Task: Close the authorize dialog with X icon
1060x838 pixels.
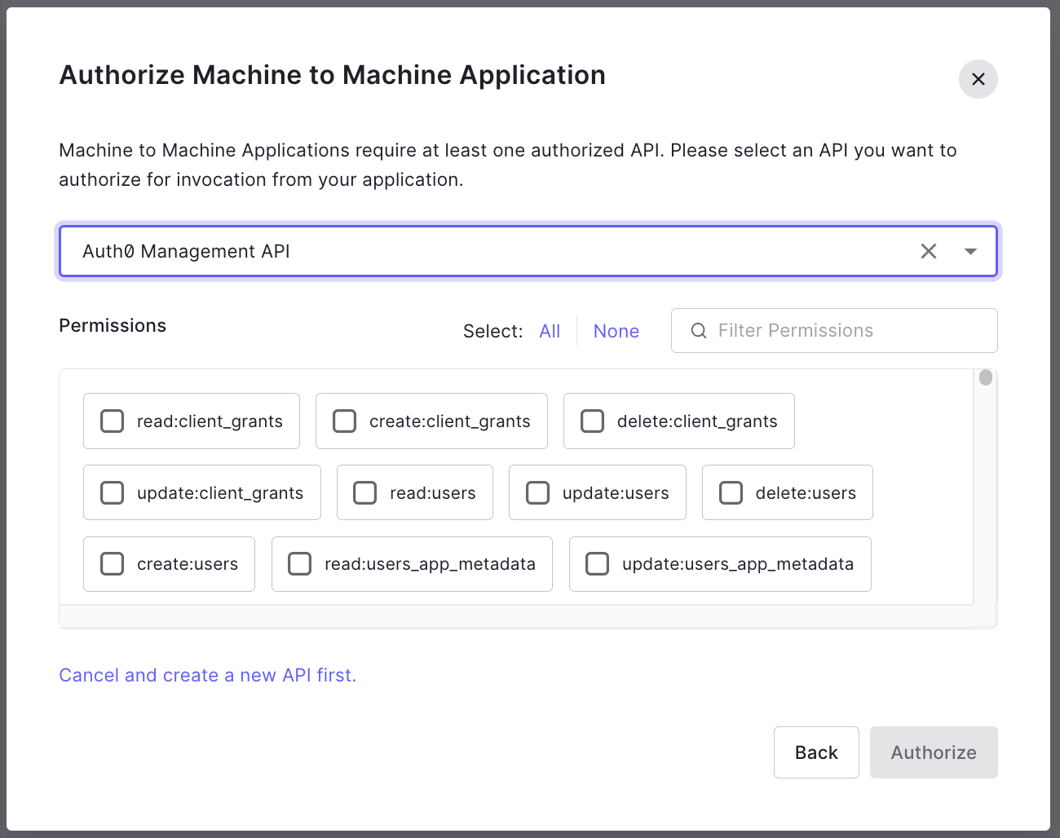Action: 978,79
